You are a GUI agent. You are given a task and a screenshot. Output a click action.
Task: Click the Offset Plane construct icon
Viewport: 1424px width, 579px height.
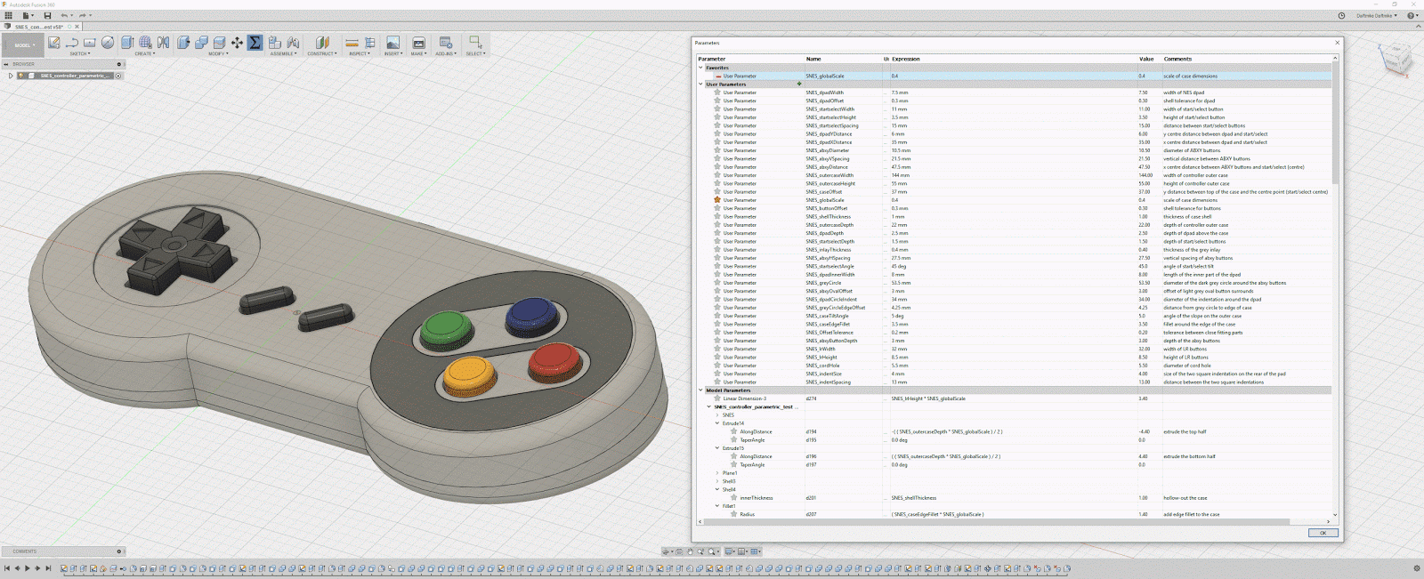click(322, 43)
